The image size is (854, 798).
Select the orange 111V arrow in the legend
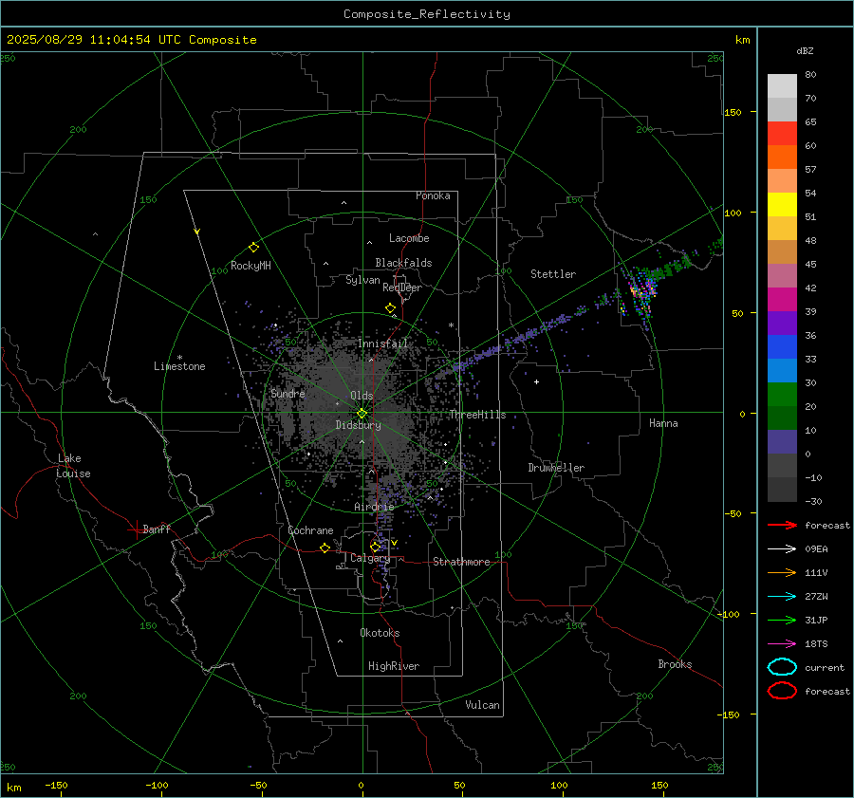click(x=782, y=572)
